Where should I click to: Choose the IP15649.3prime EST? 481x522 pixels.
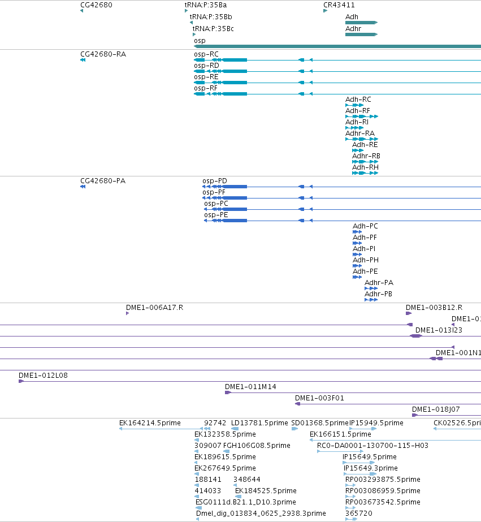[360, 474]
